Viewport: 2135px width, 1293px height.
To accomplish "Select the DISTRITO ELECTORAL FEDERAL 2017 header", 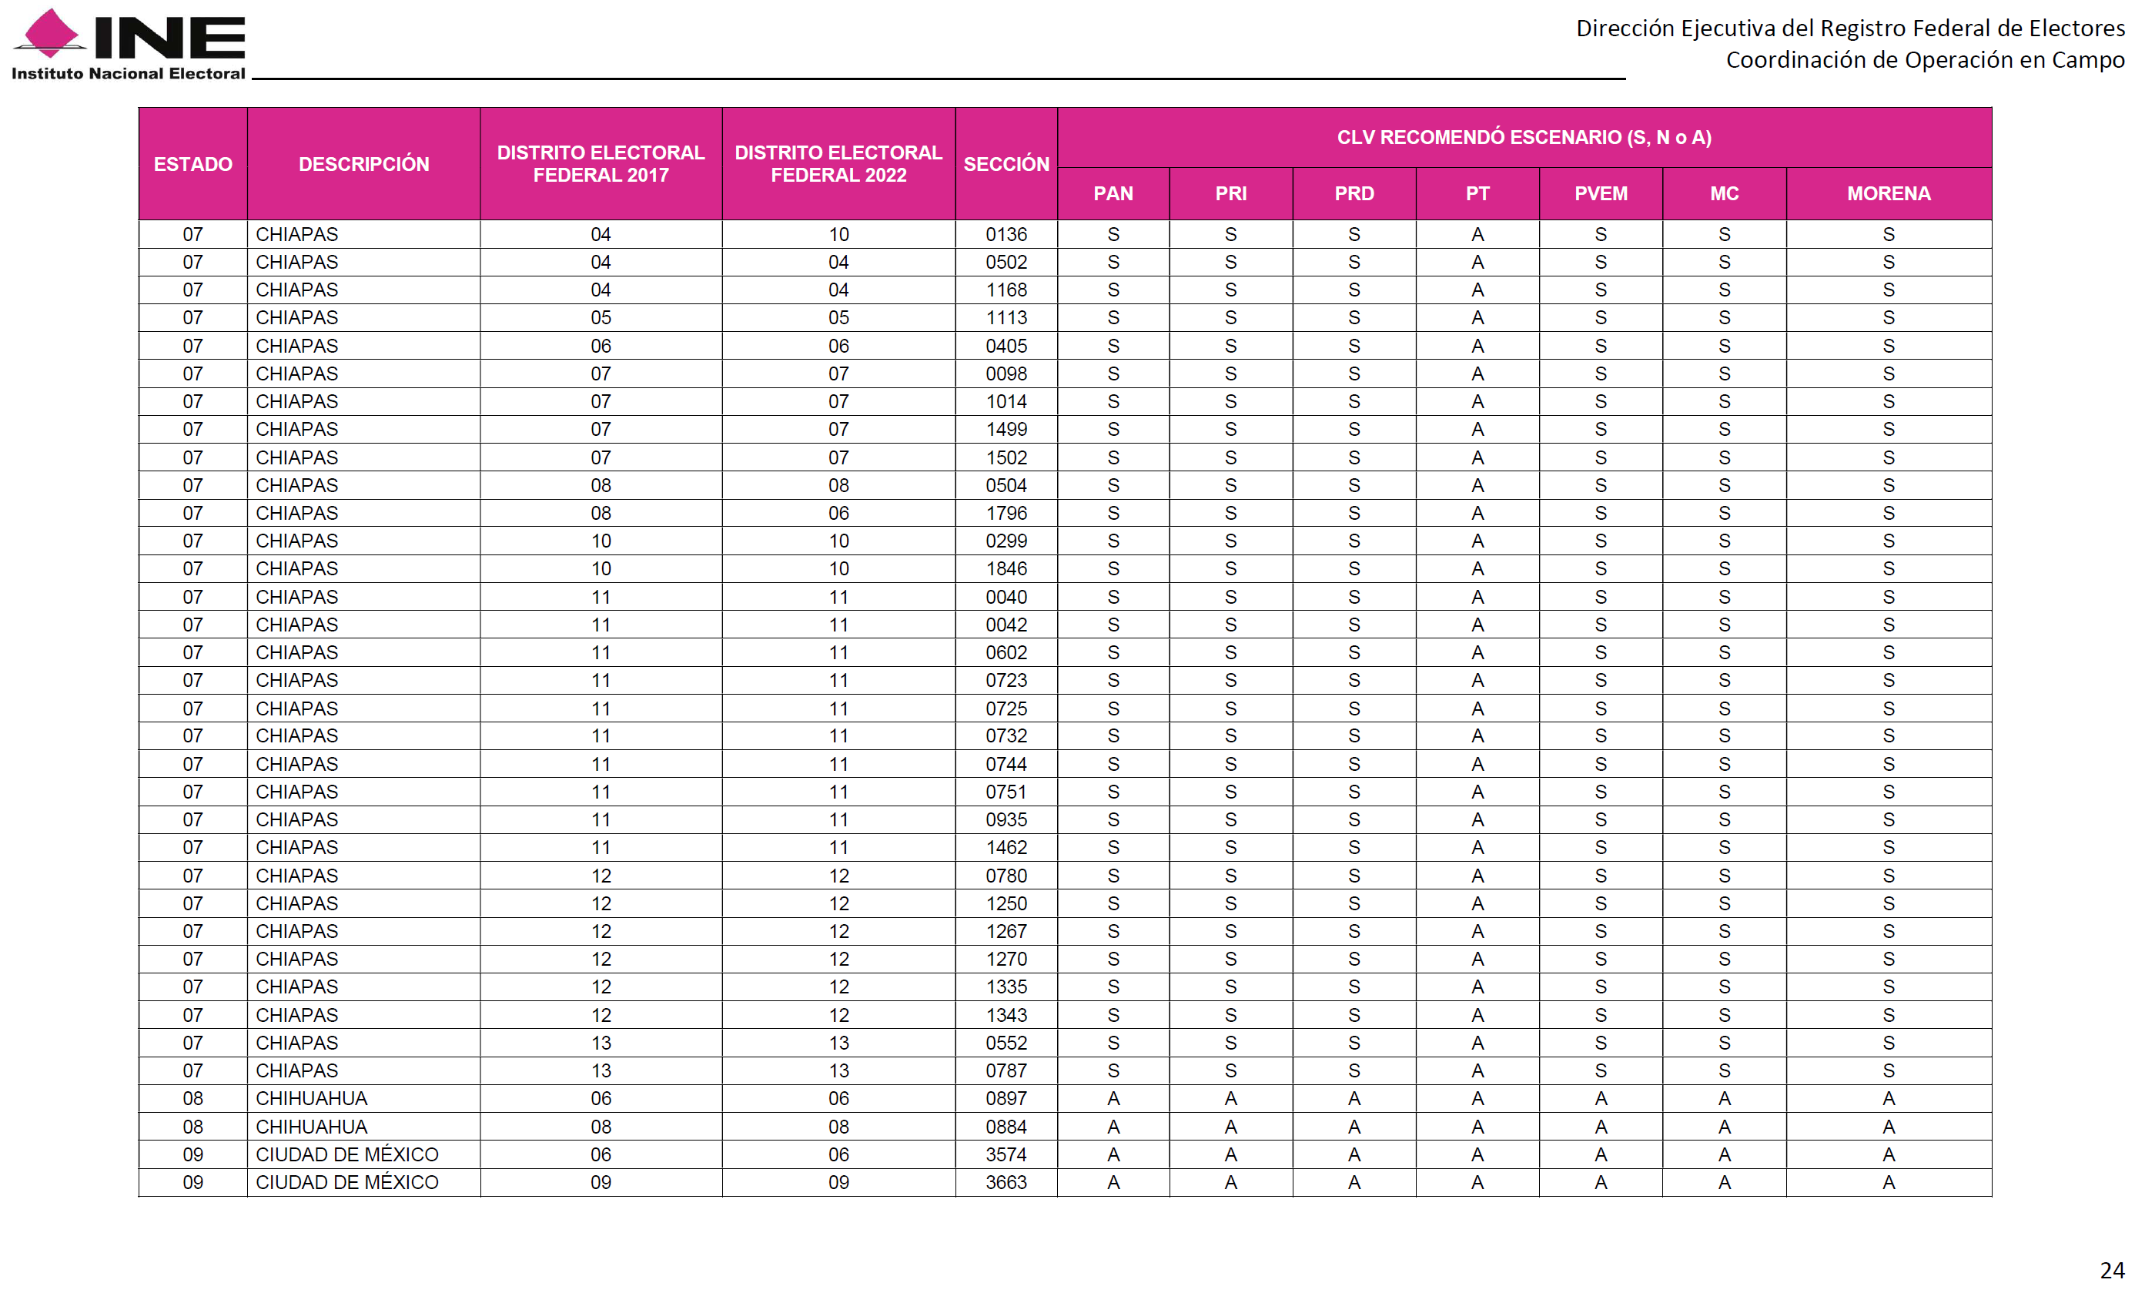I will [601, 164].
